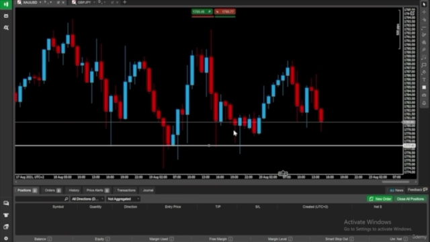Select the market sniper tool
The height and width of the screenshot is (242, 430).
[x=424, y=19]
